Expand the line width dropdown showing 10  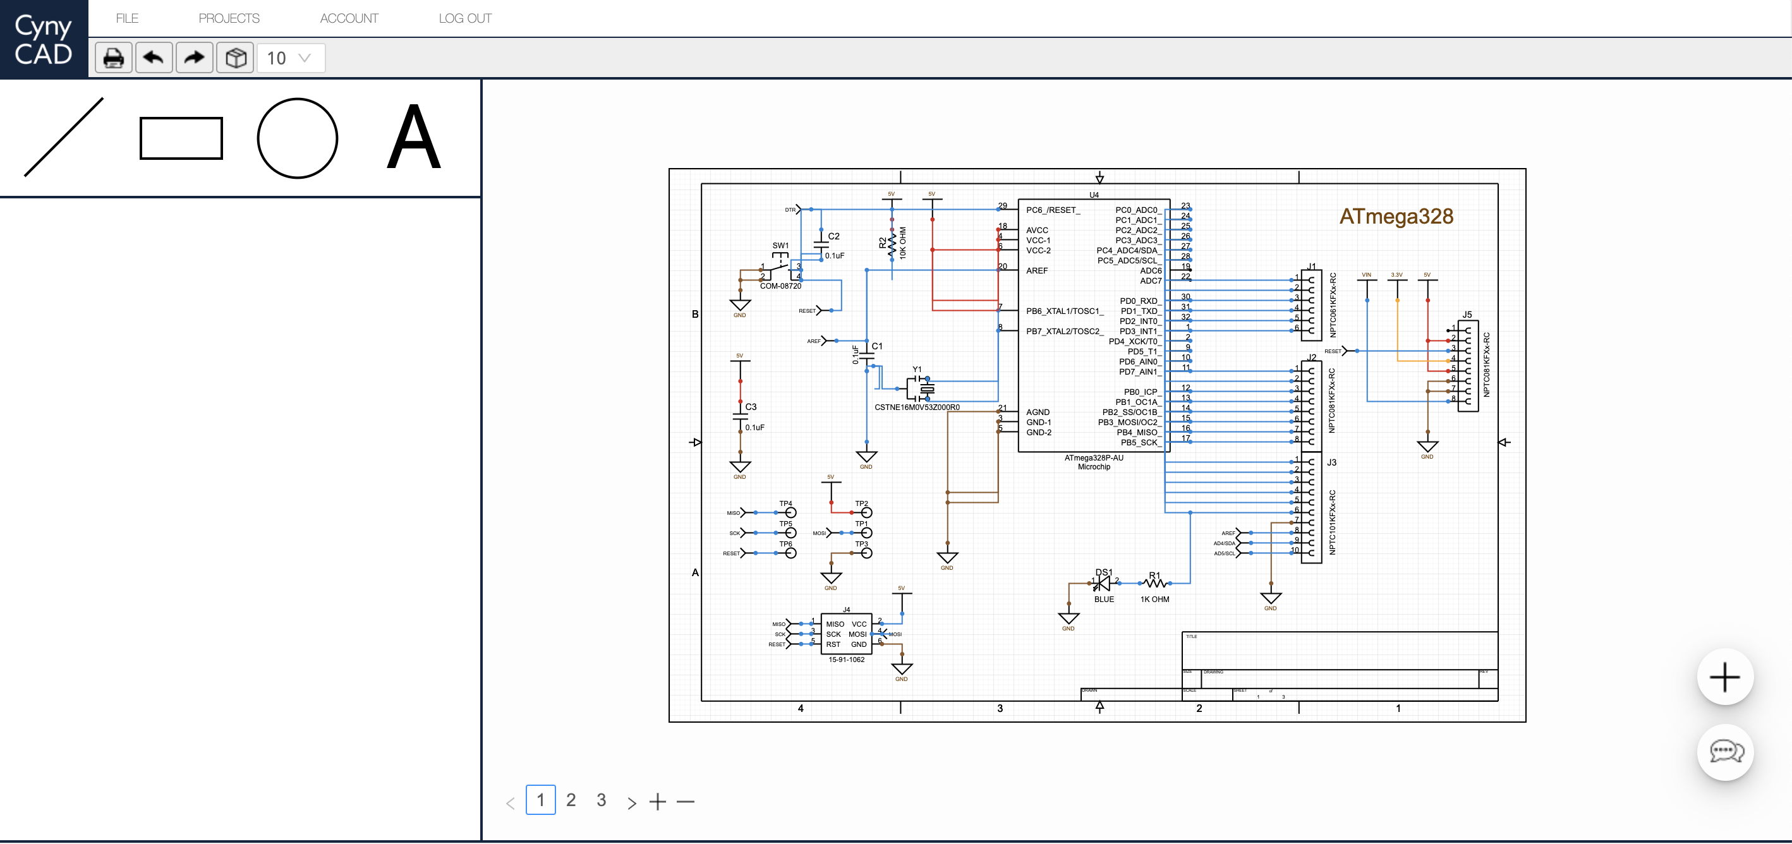pyautogui.click(x=291, y=57)
